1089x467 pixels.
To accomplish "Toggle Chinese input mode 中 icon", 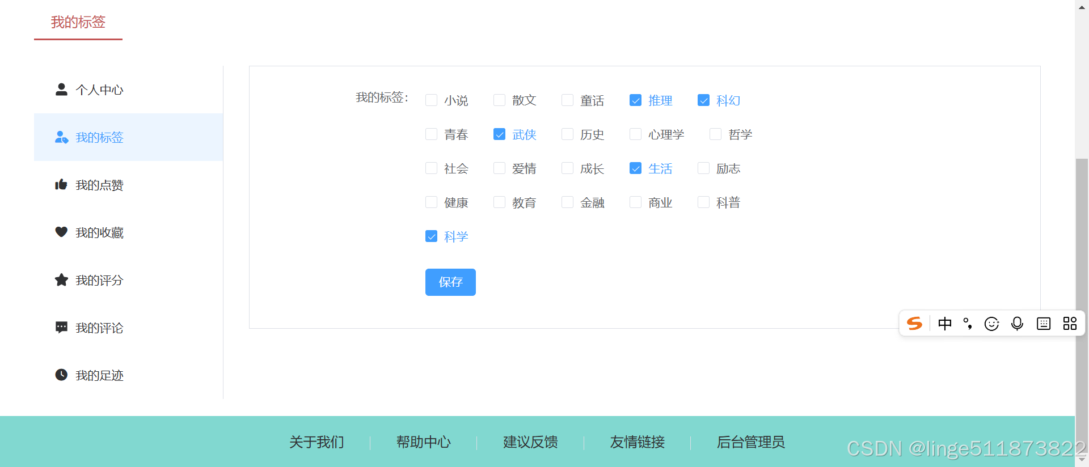I will [945, 324].
